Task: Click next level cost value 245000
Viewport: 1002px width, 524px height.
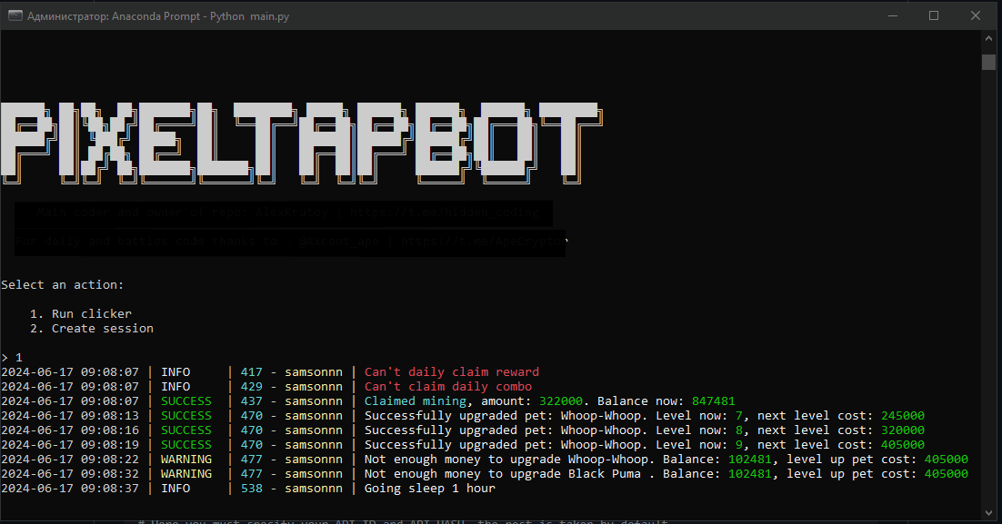Action: 902,416
